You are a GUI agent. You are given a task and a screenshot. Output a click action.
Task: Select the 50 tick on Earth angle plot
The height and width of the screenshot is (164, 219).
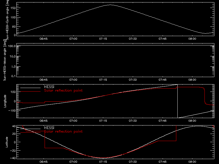[14, 27]
